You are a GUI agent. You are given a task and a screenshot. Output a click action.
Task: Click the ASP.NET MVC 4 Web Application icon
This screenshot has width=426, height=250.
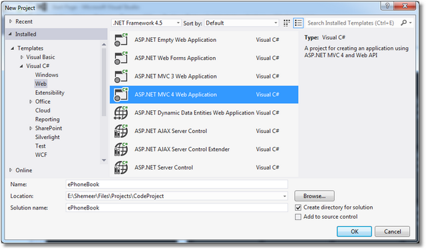(121, 94)
